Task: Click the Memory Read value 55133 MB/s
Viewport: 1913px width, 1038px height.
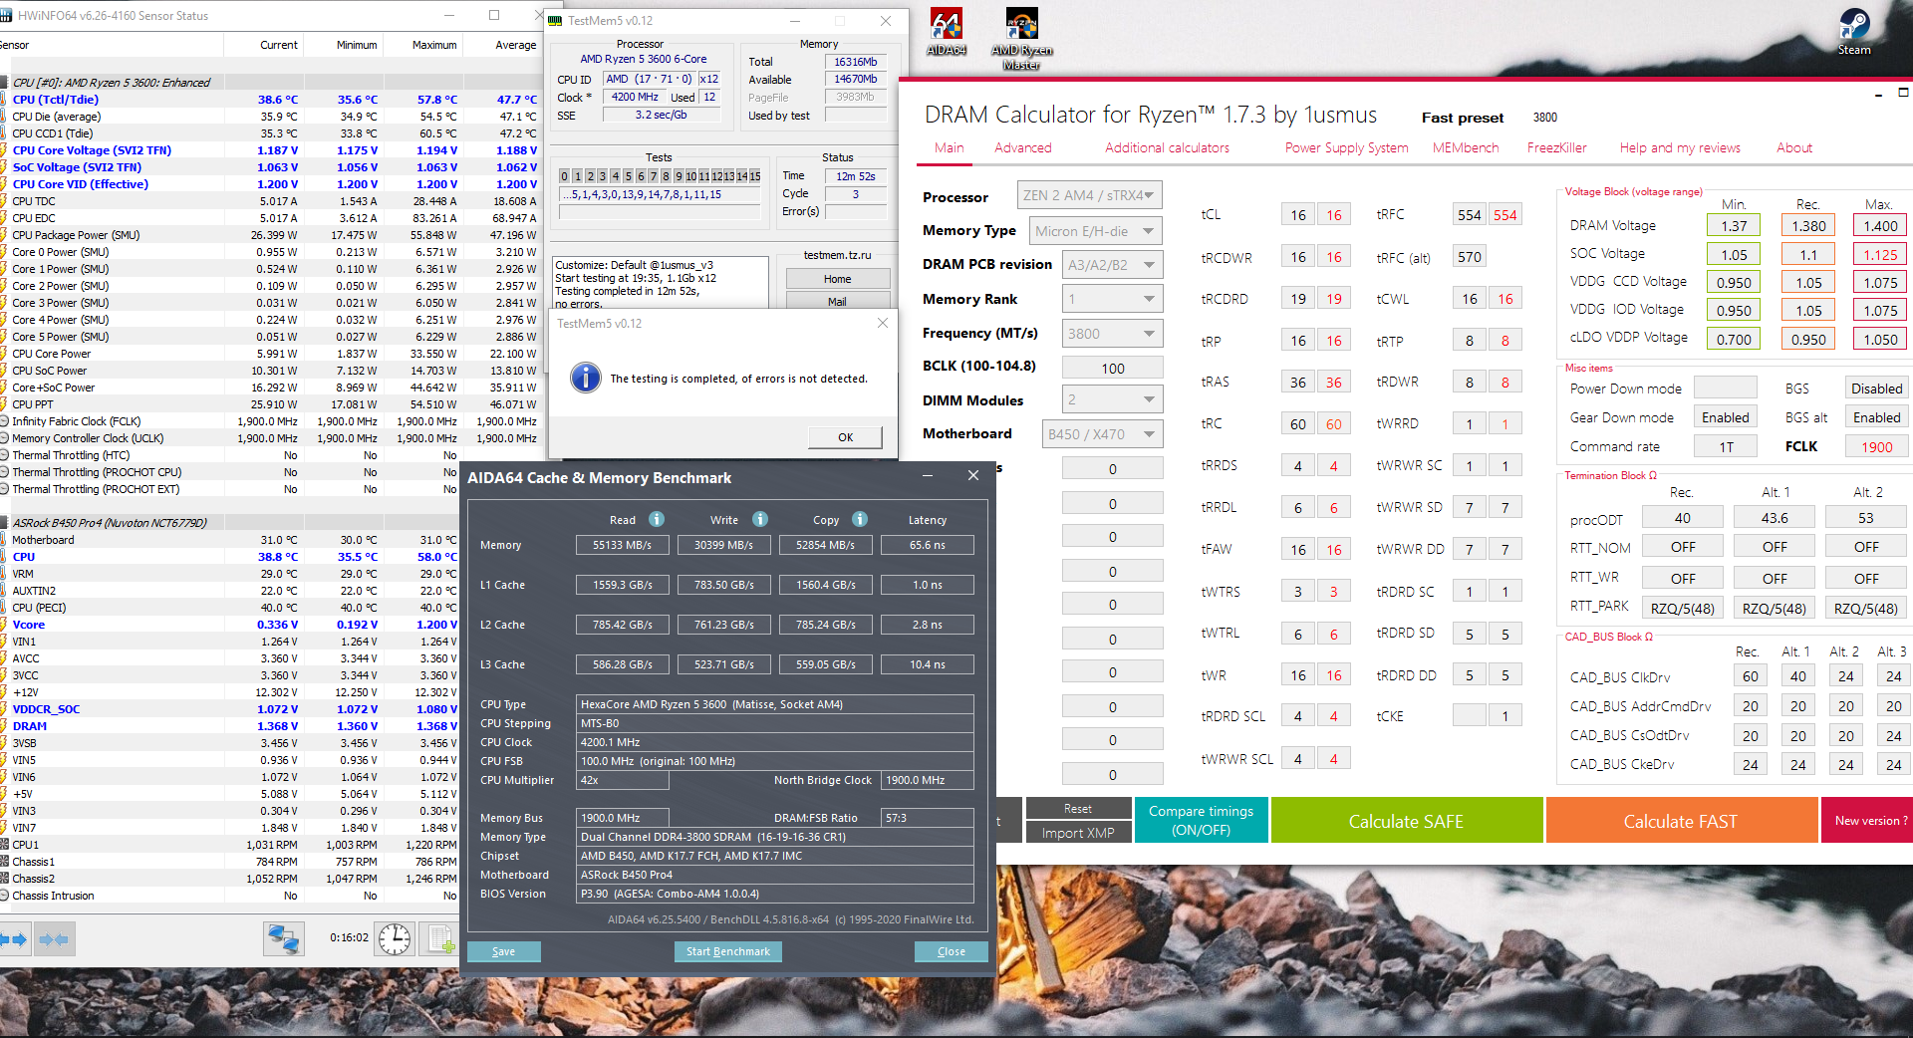Action: 623,545
